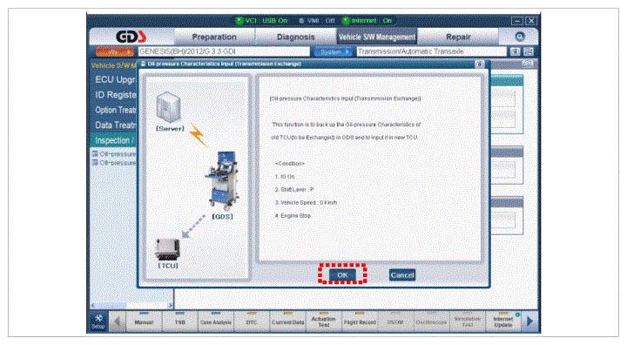Open Internet Update from bottom toolbar
627x345 pixels.
(x=503, y=321)
